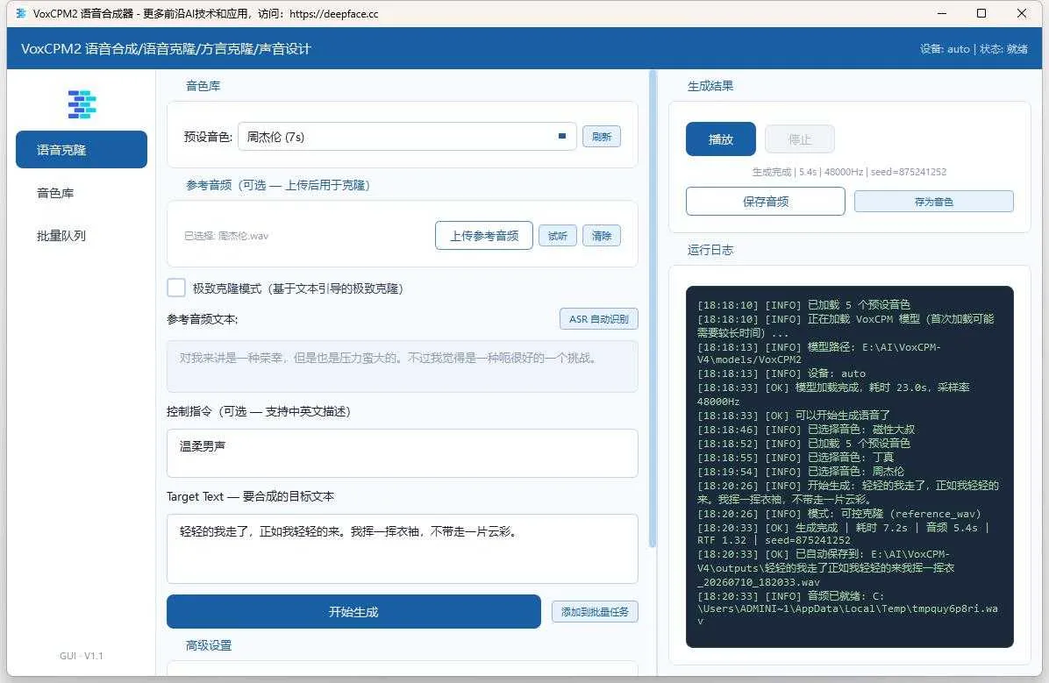Close the VoxCPM2 window
The image size is (1049, 683).
tap(1022, 13)
